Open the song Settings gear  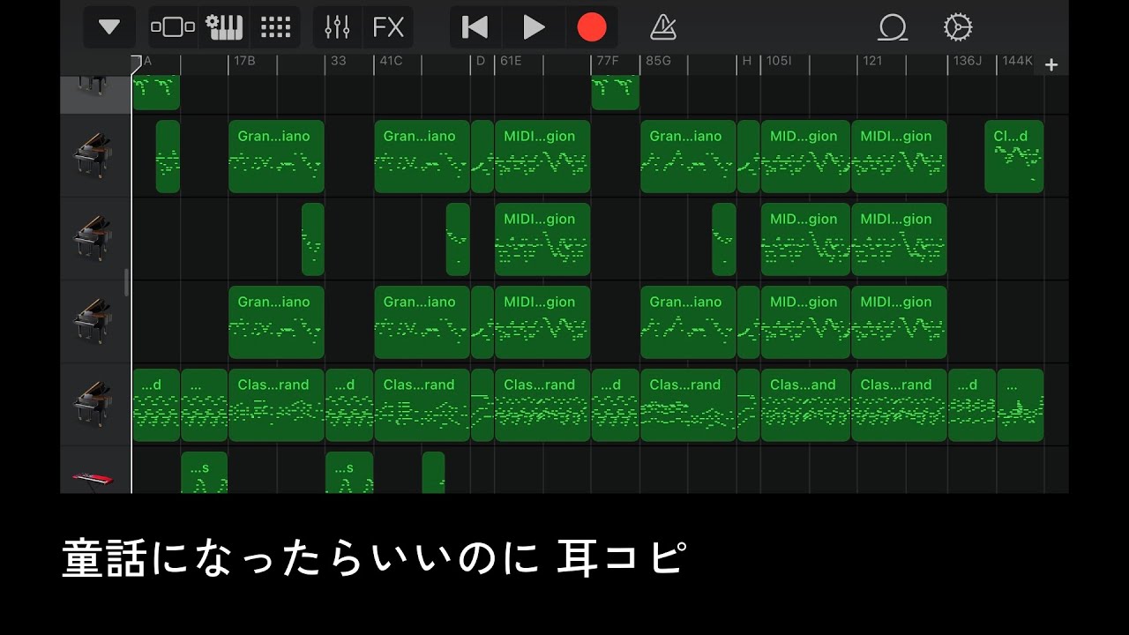958,27
